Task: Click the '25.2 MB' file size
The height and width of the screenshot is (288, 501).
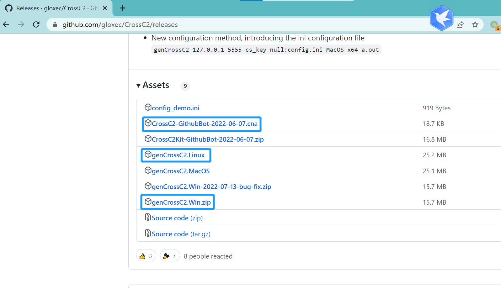Action: pos(434,155)
